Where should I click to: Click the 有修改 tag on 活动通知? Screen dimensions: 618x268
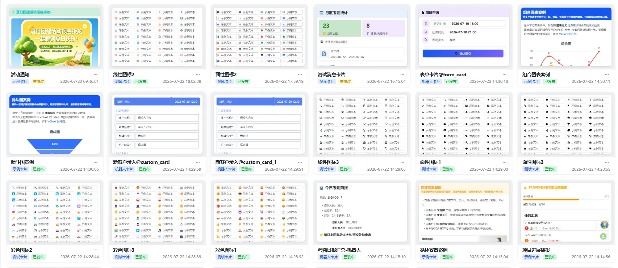tap(38, 82)
